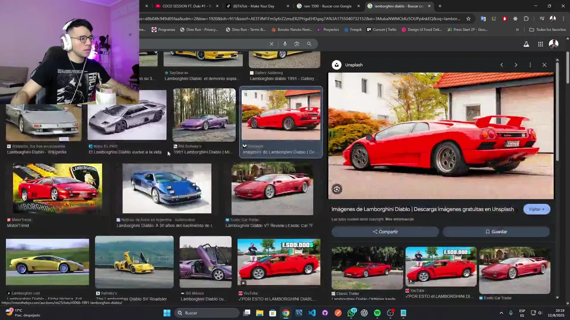Viewport: 570px width, 320px height.
Task: Open large red Lamborghini preview image
Action: (441, 136)
